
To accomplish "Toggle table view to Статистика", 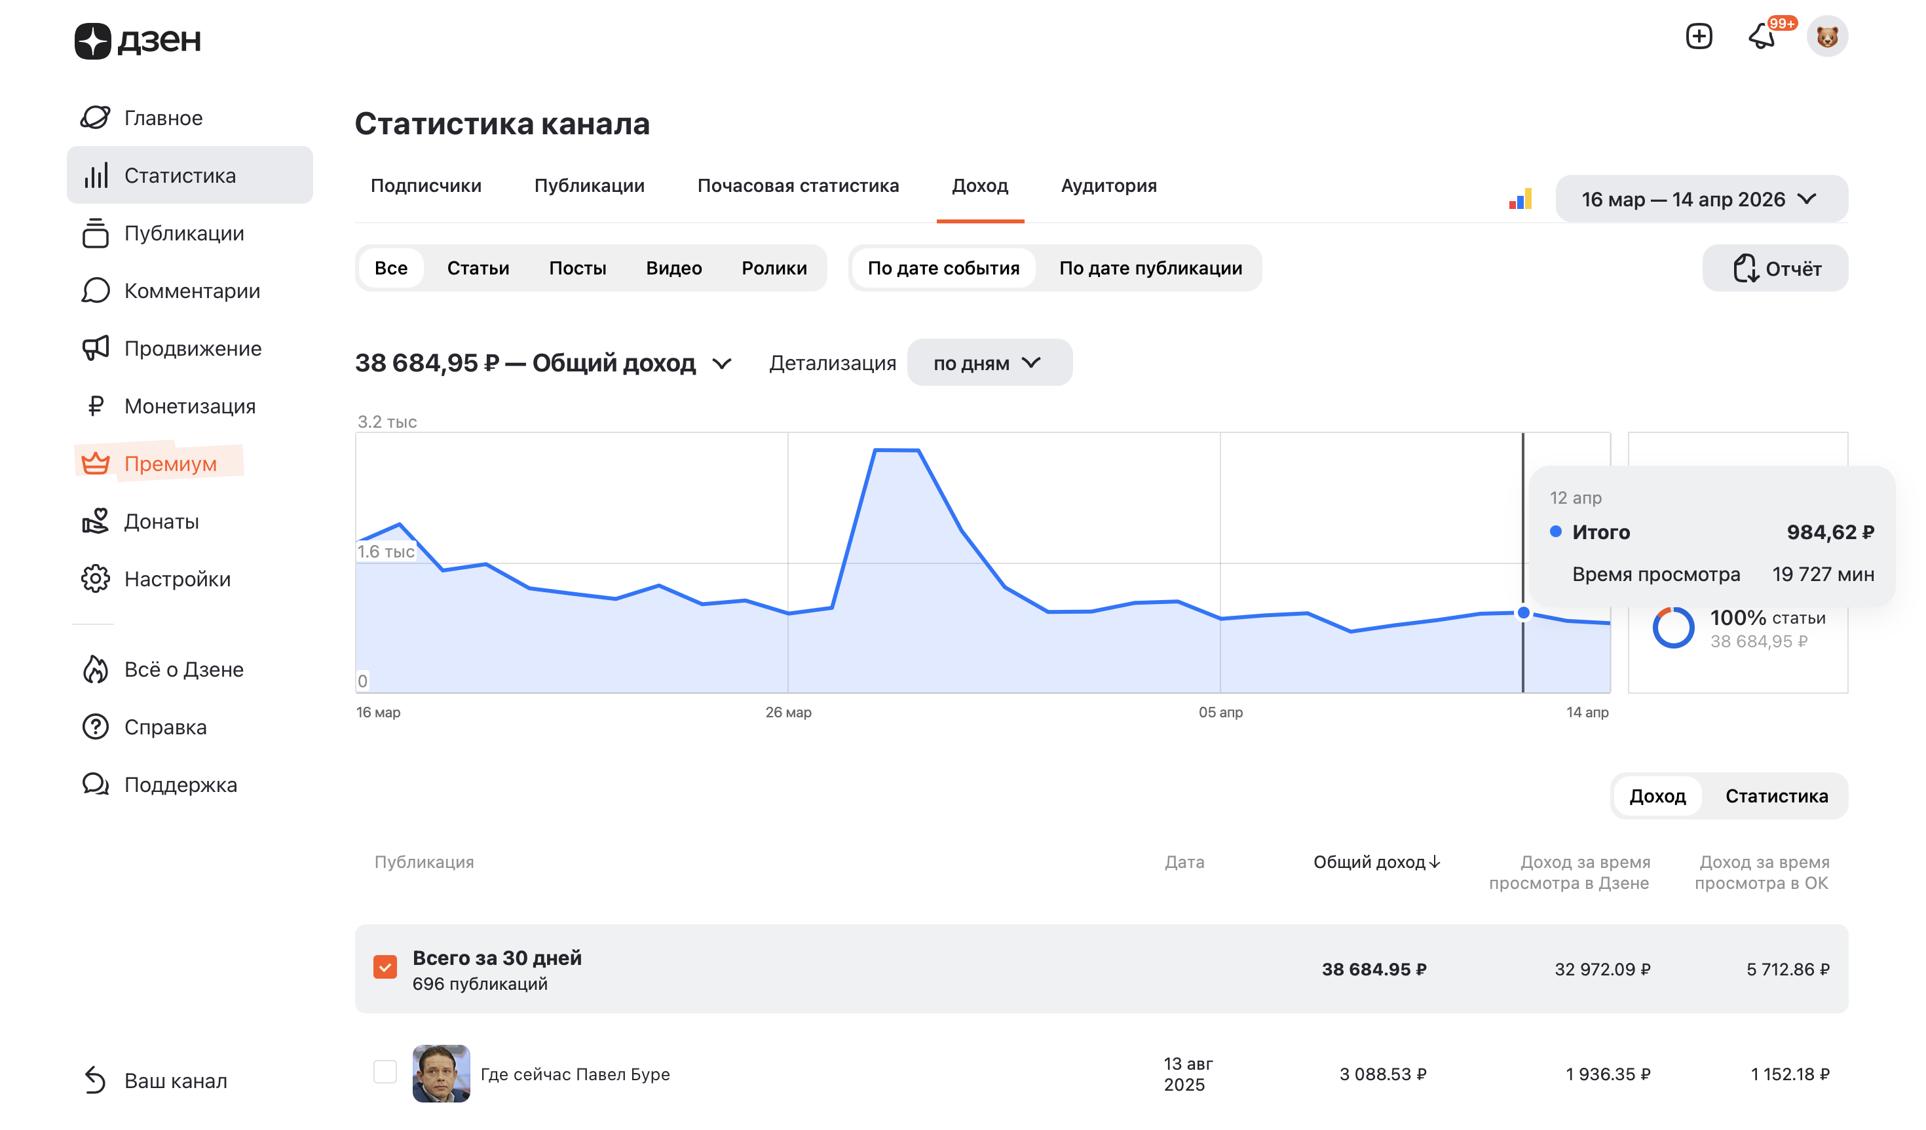I will coord(1775,795).
